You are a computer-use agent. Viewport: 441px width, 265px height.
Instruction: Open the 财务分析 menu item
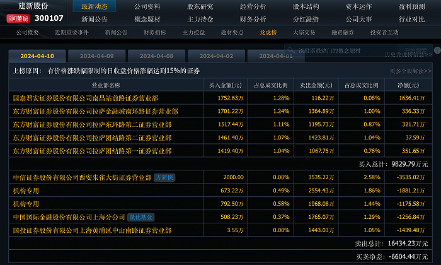coord(253,19)
